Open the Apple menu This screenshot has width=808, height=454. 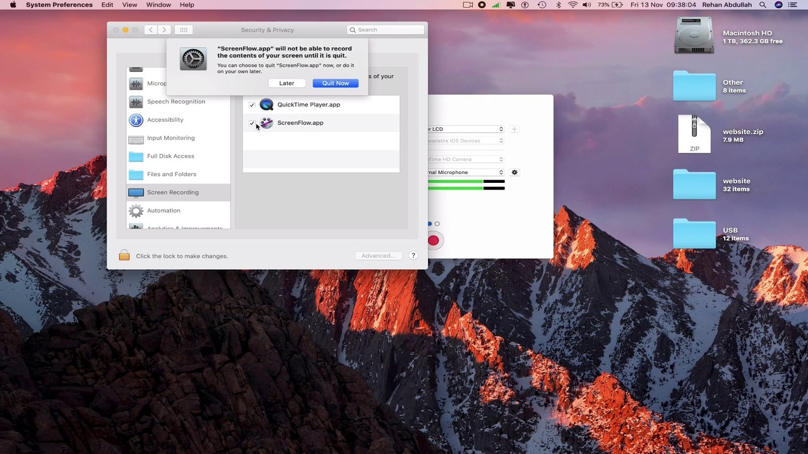click(13, 4)
